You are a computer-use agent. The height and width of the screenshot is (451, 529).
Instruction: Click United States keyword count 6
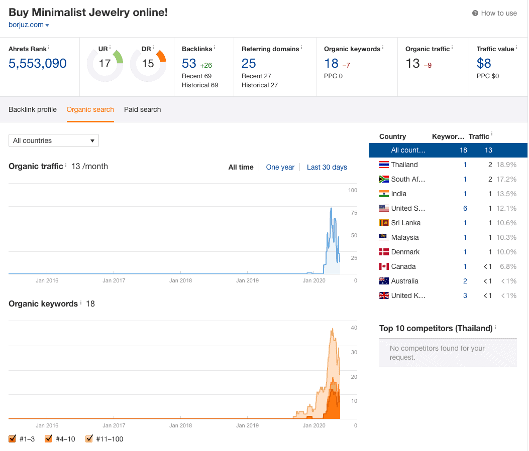tap(465, 208)
